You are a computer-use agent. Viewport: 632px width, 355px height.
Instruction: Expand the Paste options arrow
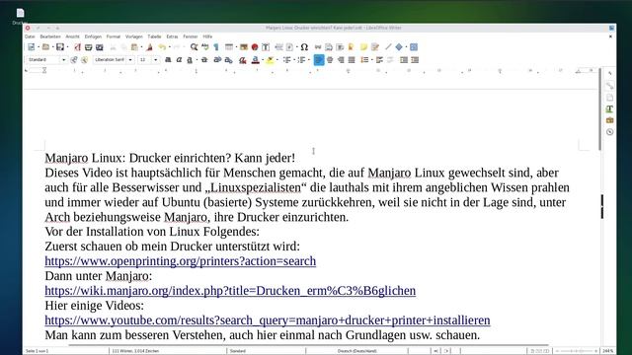tap(141, 47)
